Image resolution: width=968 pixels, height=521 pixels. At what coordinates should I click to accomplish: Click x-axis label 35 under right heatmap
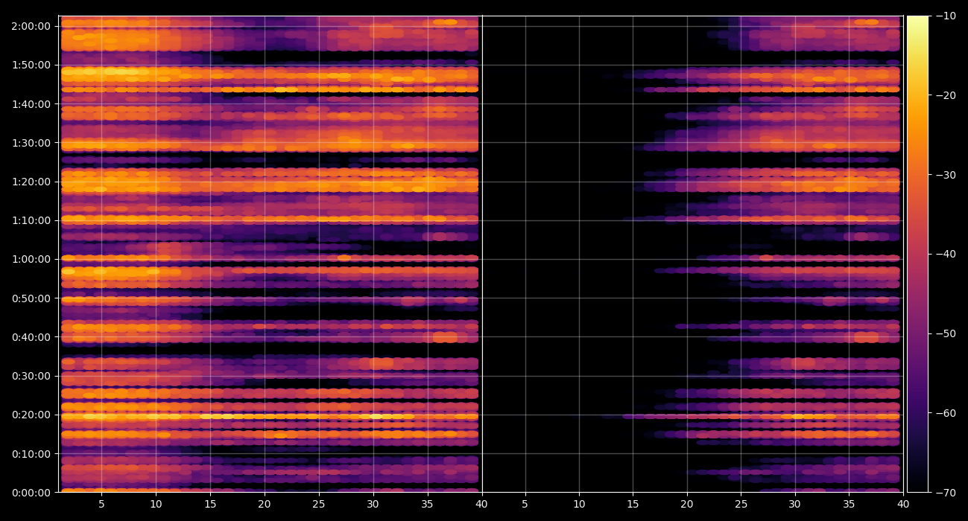849,504
